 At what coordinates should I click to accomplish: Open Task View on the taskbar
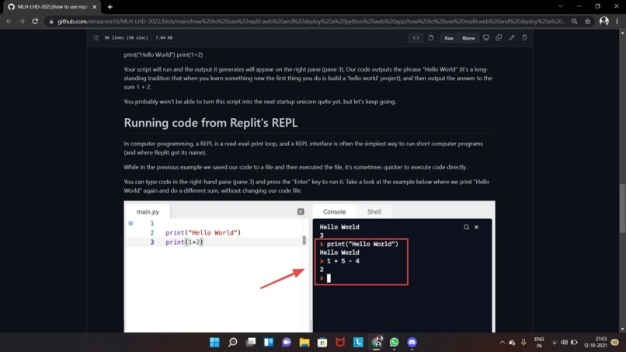[251, 343]
